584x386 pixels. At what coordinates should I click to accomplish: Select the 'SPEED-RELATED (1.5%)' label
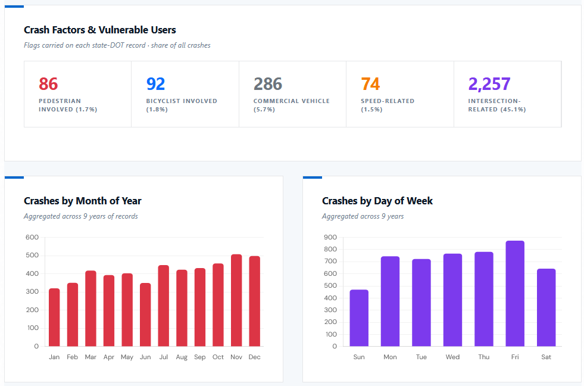(388, 105)
